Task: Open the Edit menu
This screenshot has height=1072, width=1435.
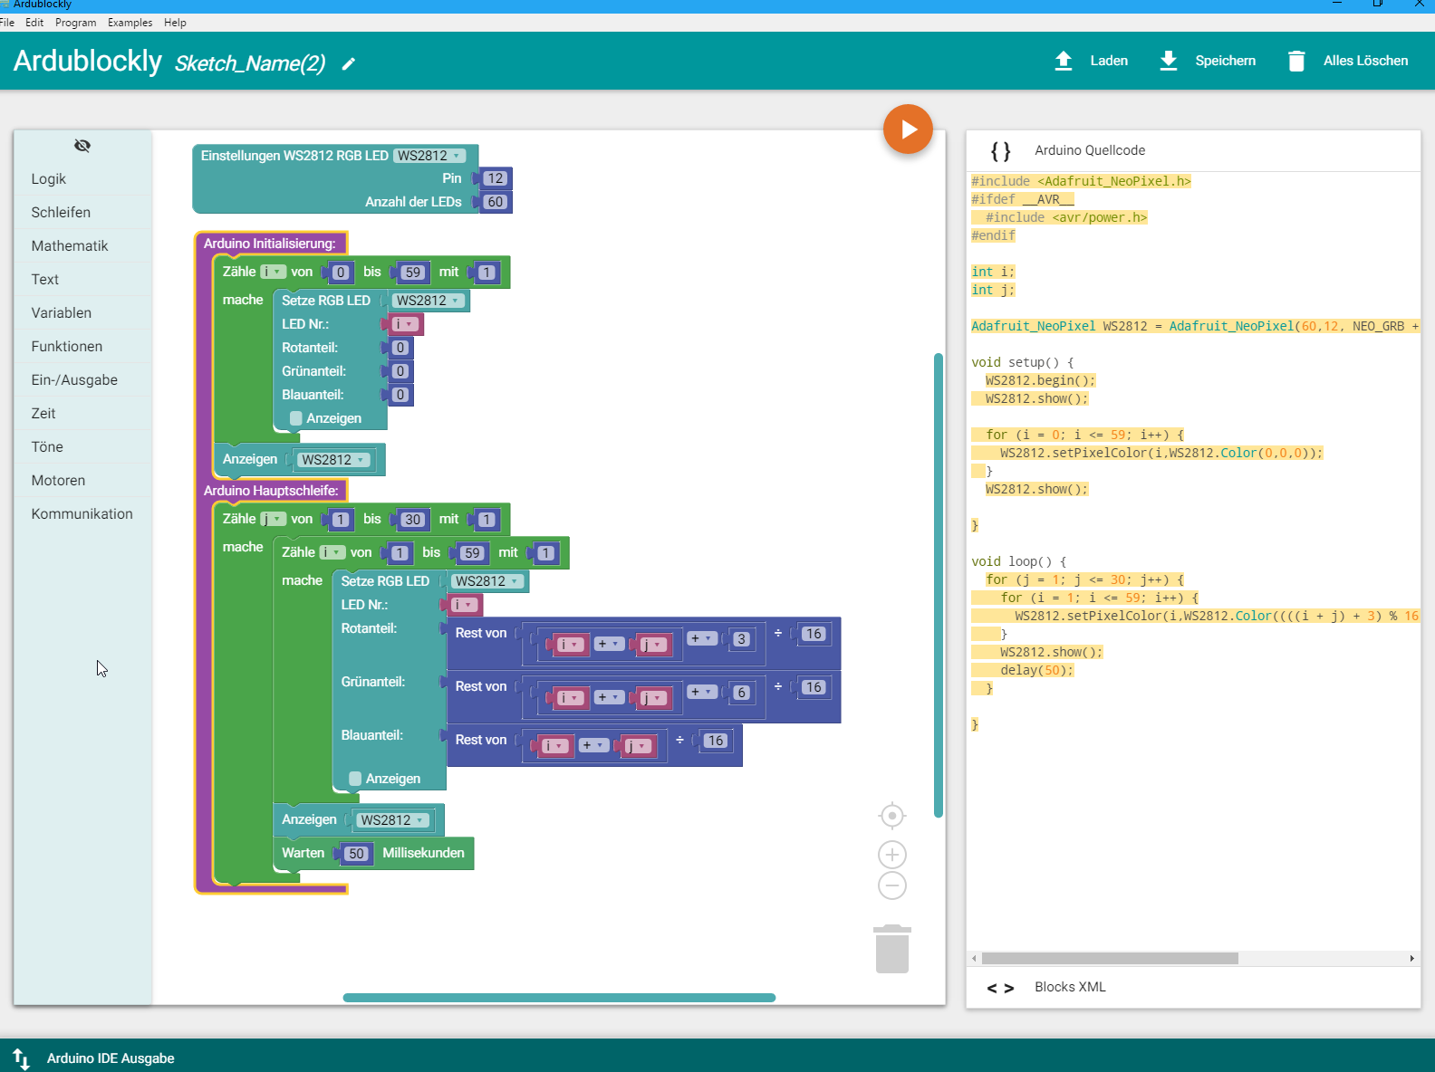Action: [x=34, y=23]
